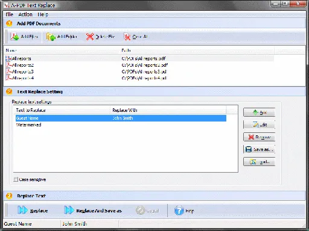The width and height of the screenshot is (309, 231).
Task: Click the A-PDF Text Replace title bar icon
Action: click(x=6, y=5)
